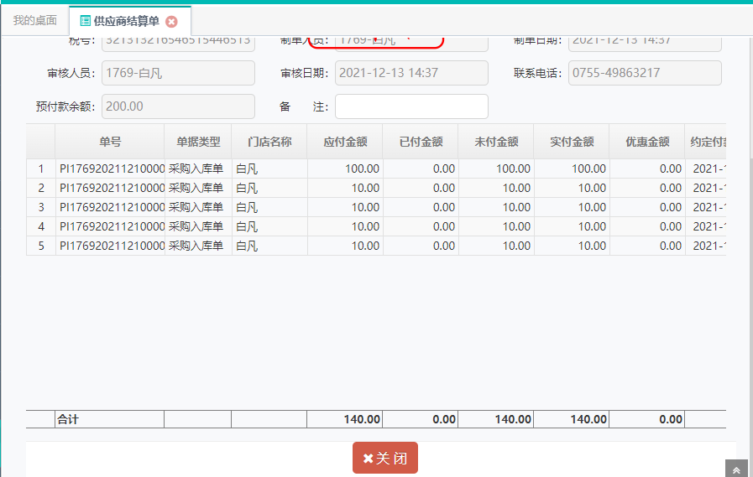
Task: Click the 预付款余额 field showing 200.00
Action: tap(178, 106)
